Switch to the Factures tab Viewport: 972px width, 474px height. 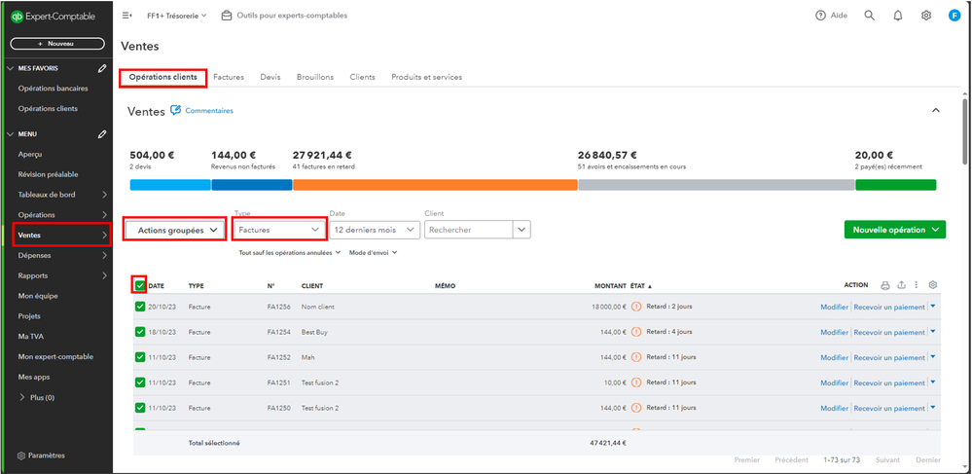(x=229, y=77)
